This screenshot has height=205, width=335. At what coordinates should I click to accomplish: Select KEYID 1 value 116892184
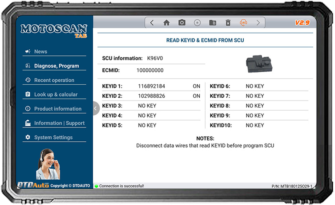152,86
